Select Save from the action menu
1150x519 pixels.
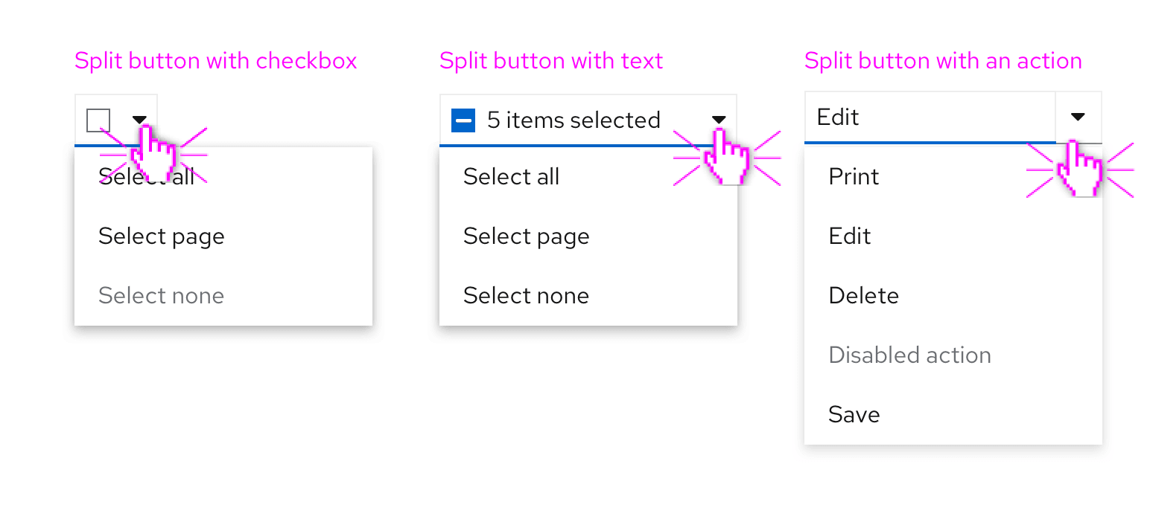(854, 415)
